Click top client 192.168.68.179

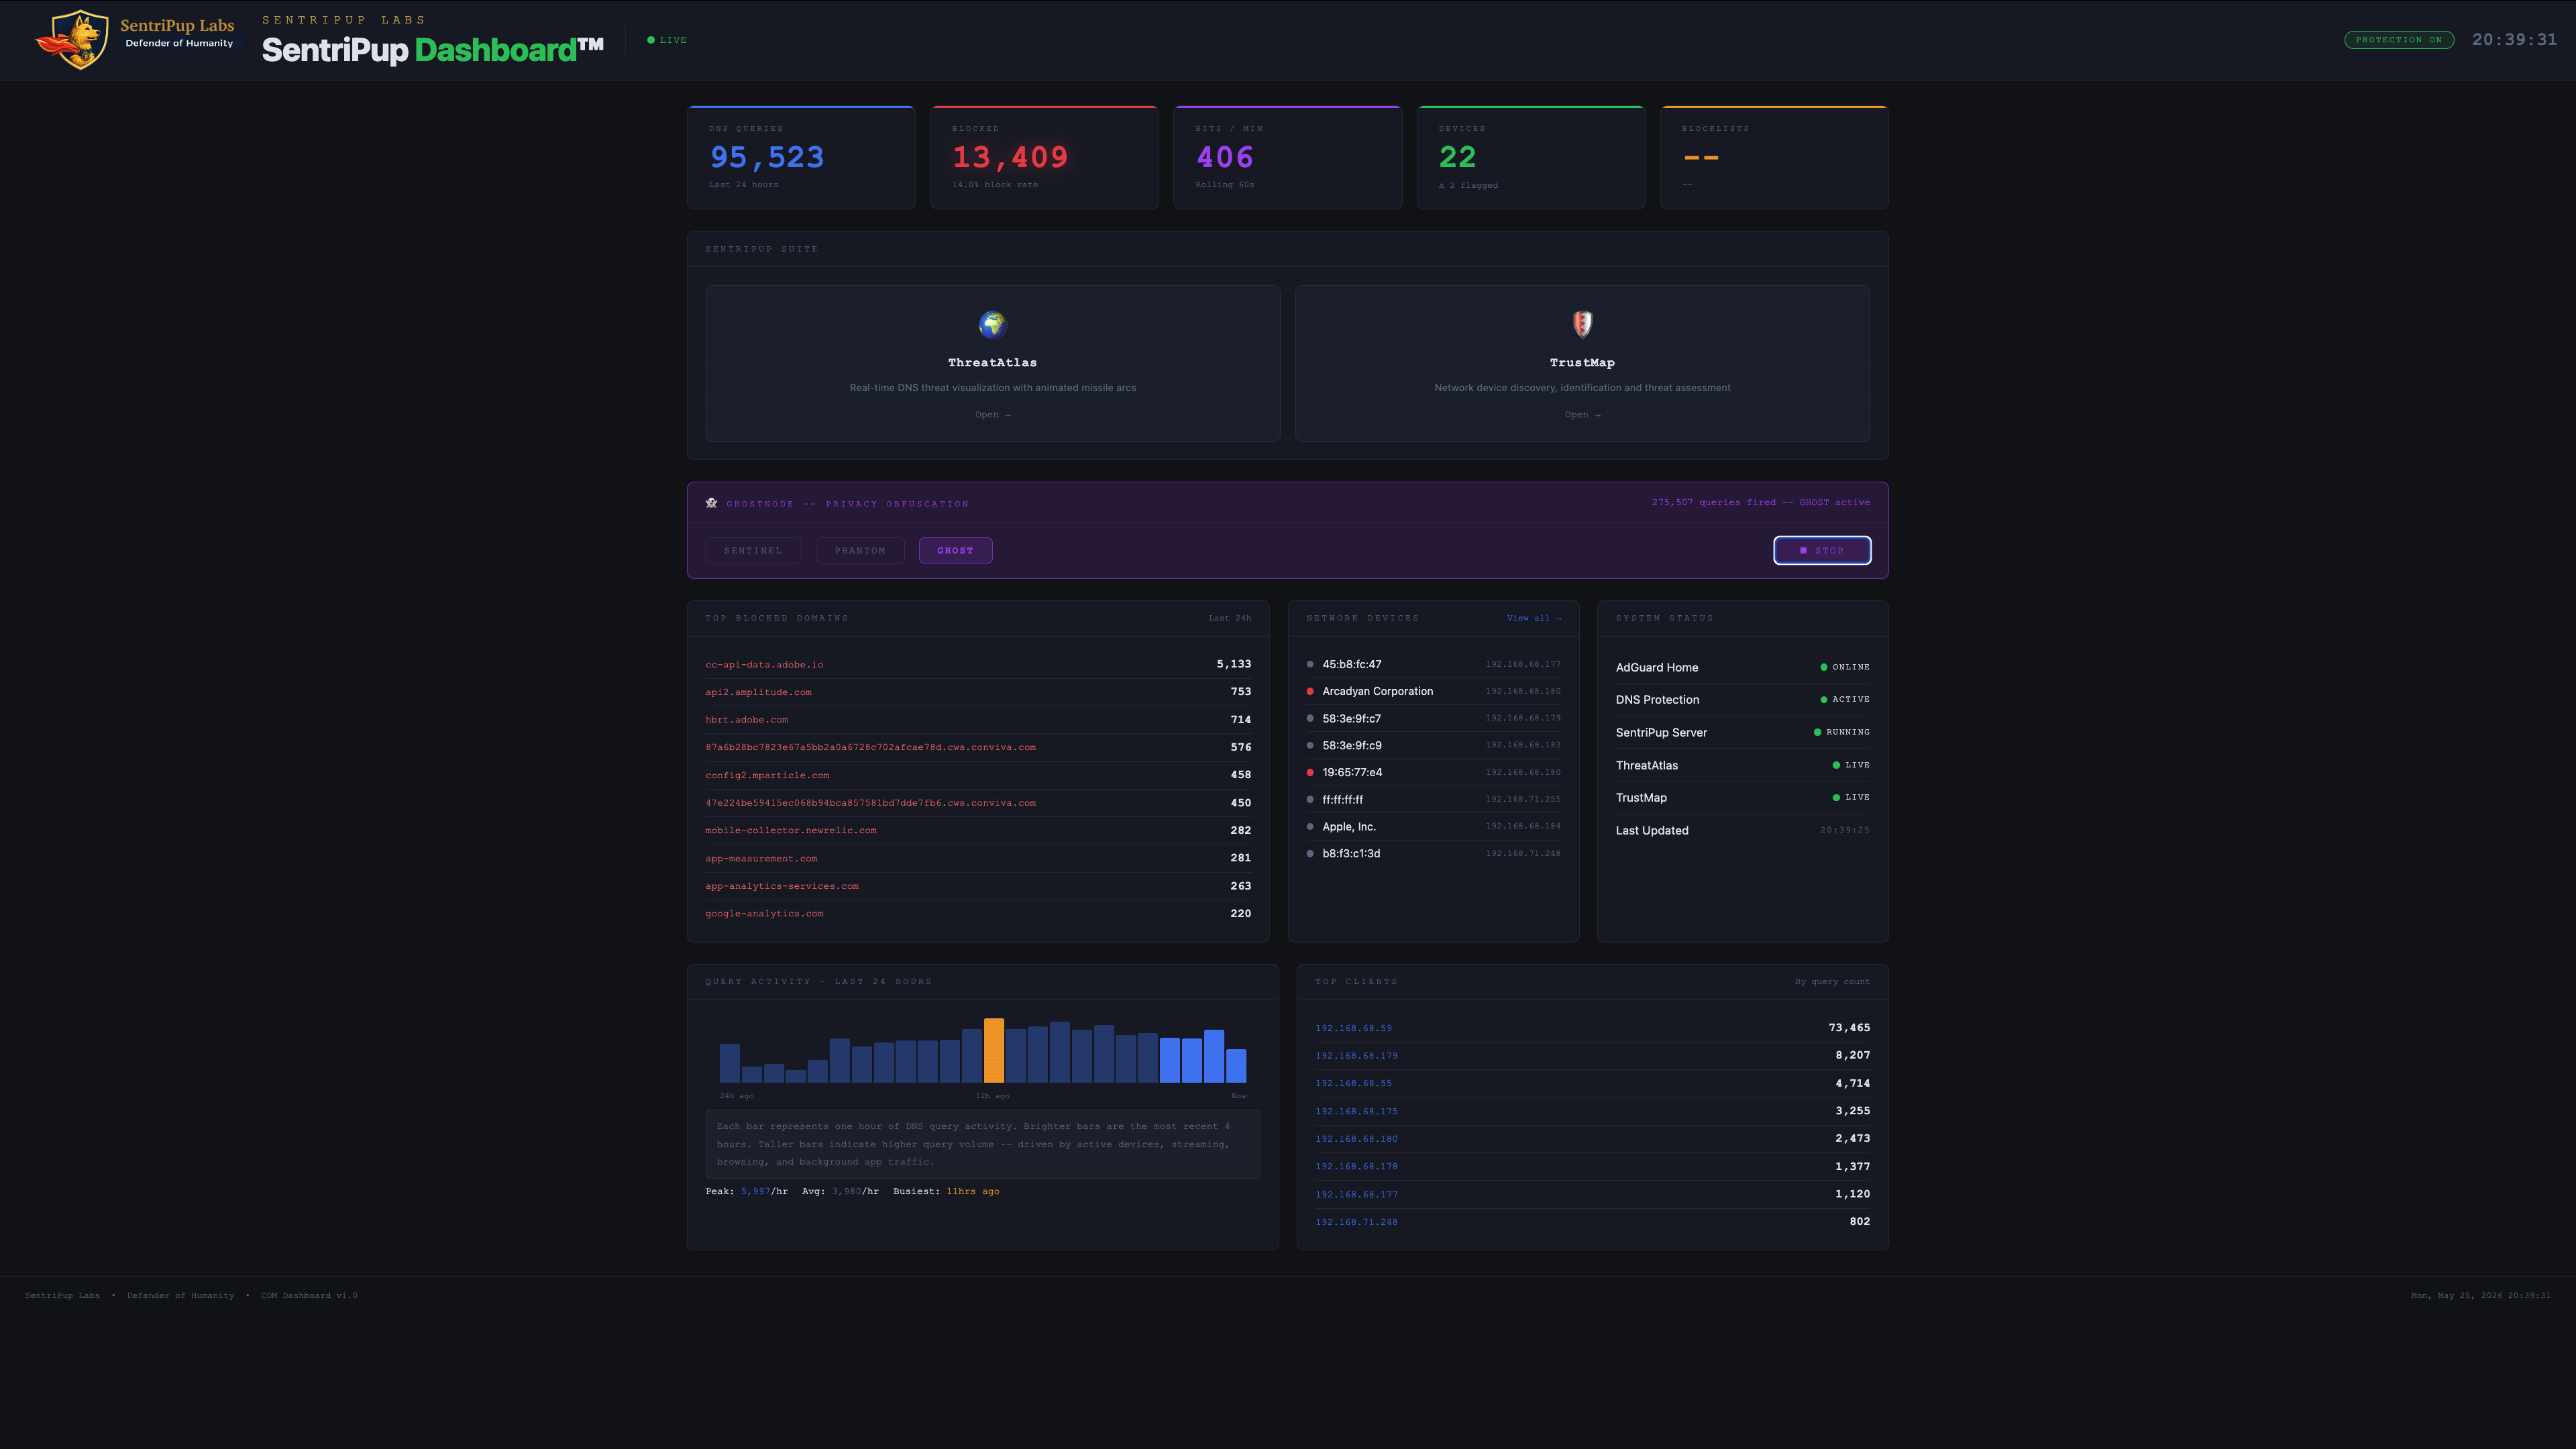1356,1055
